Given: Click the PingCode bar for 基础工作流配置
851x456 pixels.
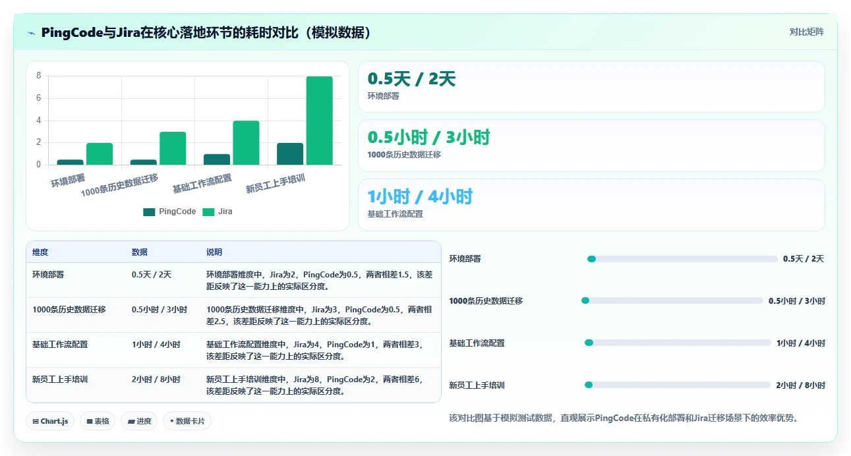Looking at the screenshot, I should coord(217,159).
